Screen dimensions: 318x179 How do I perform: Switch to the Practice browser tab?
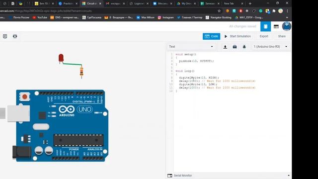(68, 3)
